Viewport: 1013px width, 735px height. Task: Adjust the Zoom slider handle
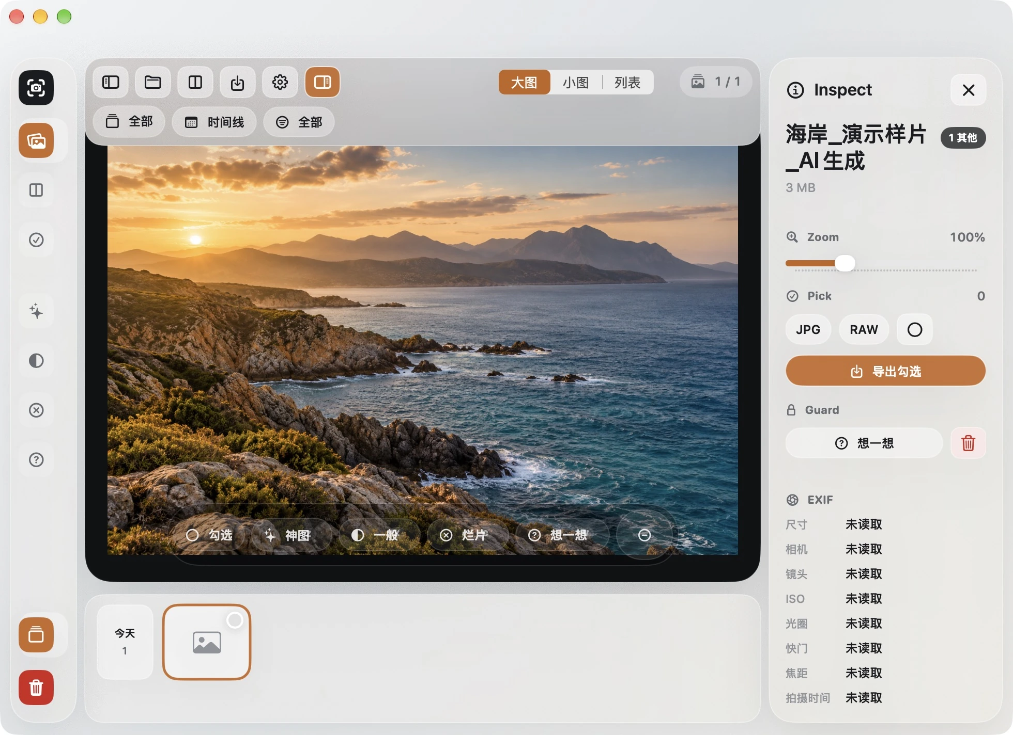pyautogui.click(x=845, y=263)
